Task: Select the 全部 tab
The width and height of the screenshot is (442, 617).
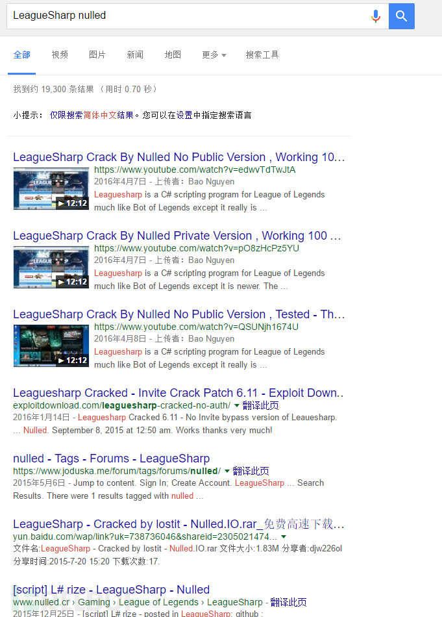Action: coord(21,55)
